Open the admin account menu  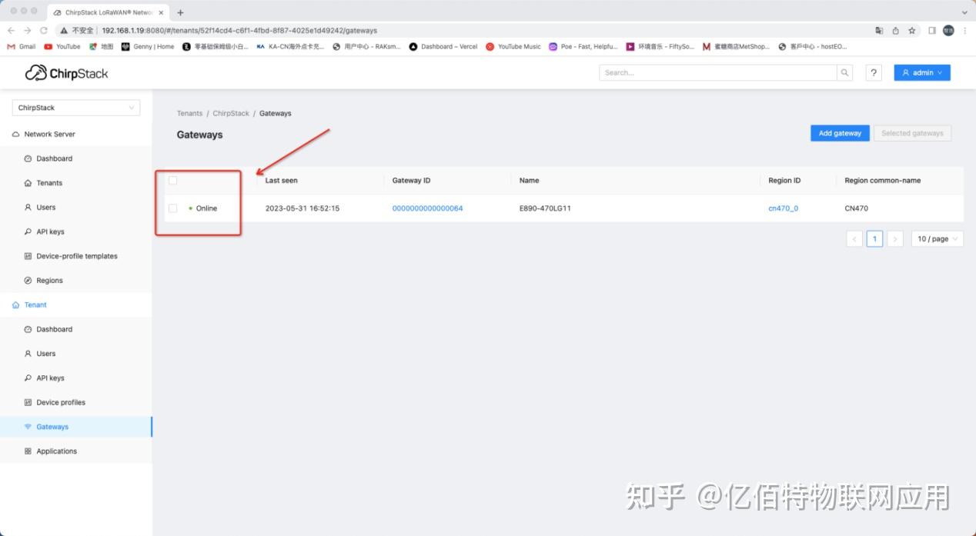pos(921,72)
